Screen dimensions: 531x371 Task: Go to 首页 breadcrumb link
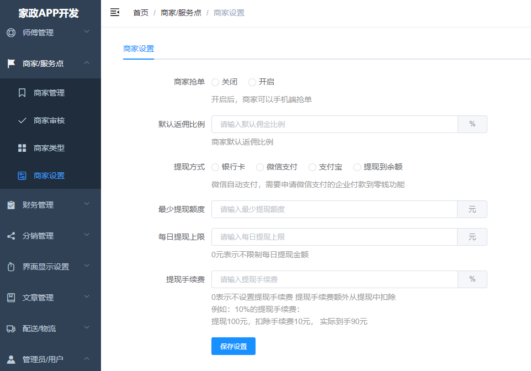[141, 13]
